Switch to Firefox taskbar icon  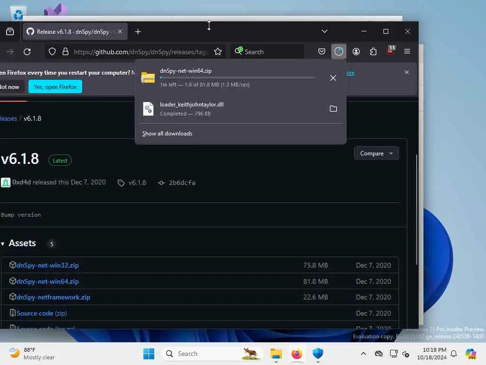297,354
